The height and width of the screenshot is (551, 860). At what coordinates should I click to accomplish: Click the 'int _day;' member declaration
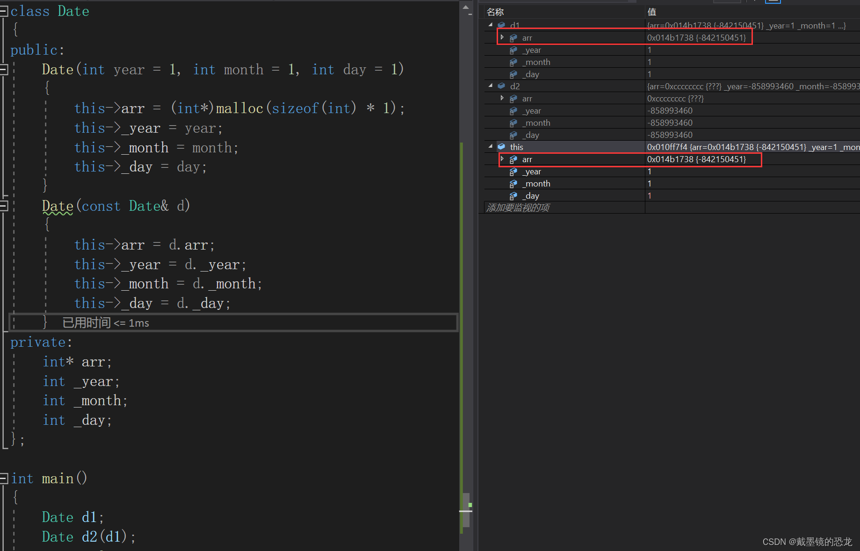coord(77,420)
